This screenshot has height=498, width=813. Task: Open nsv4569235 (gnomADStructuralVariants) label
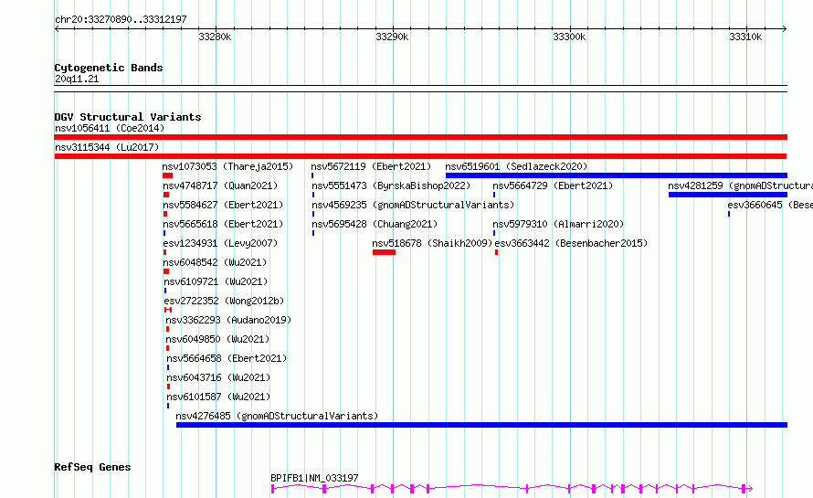413,205
